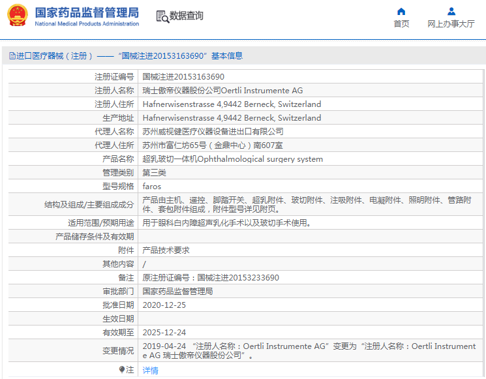Select remark 原注册证编号 国械注进20153233690

click(x=211, y=278)
